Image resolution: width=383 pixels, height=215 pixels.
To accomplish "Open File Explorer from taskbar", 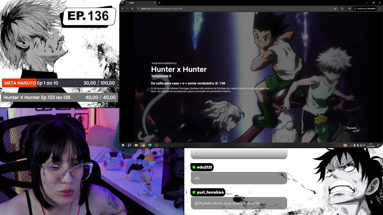I will pyautogui.click(x=136, y=145).
